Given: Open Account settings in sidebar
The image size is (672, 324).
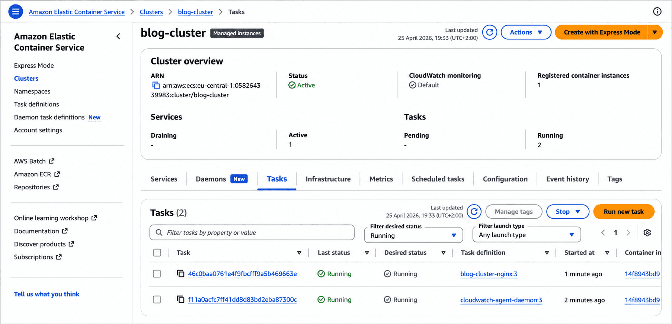Looking at the screenshot, I should click(38, 130).
